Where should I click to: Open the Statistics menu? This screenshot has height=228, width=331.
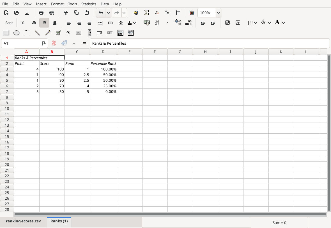[89, 4]
